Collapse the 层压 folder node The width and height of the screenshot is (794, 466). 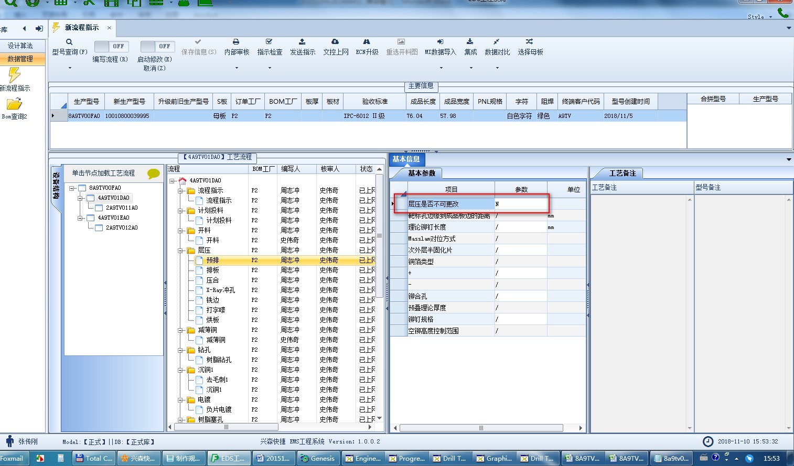click(181, 251)
